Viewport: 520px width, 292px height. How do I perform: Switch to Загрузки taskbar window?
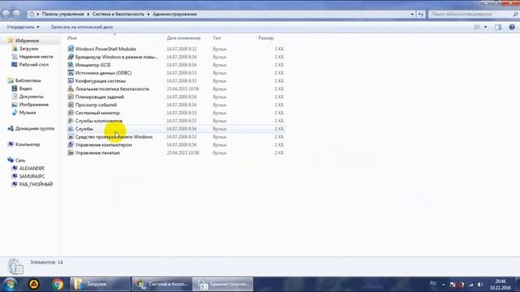tap(100, 285)
